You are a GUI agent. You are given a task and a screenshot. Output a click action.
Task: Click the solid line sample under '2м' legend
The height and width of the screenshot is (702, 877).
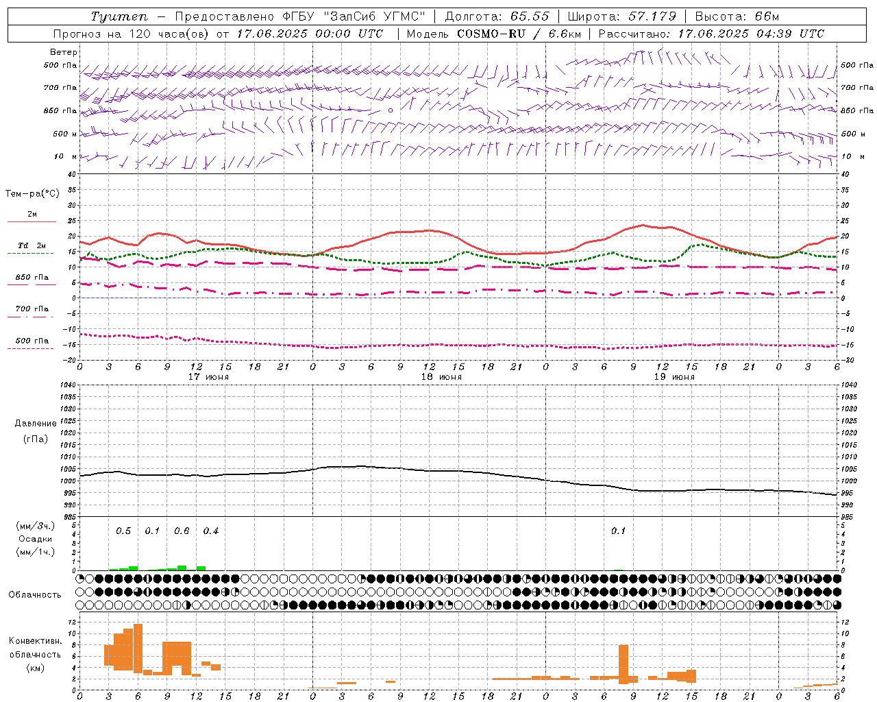coord(32,222)
